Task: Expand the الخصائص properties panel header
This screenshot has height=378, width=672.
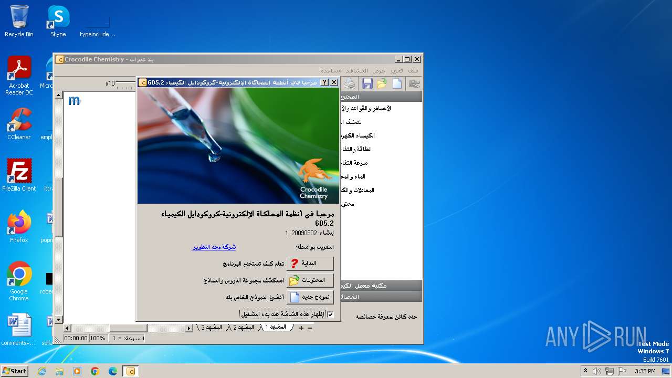Action: (381, 297)
